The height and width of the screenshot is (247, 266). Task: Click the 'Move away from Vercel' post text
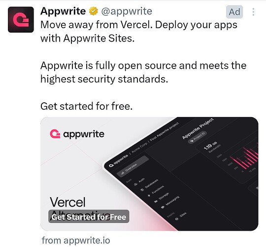tap(139, 31)
